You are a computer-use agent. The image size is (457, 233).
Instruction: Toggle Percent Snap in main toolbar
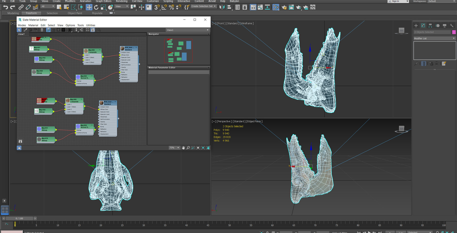(171, 7)
